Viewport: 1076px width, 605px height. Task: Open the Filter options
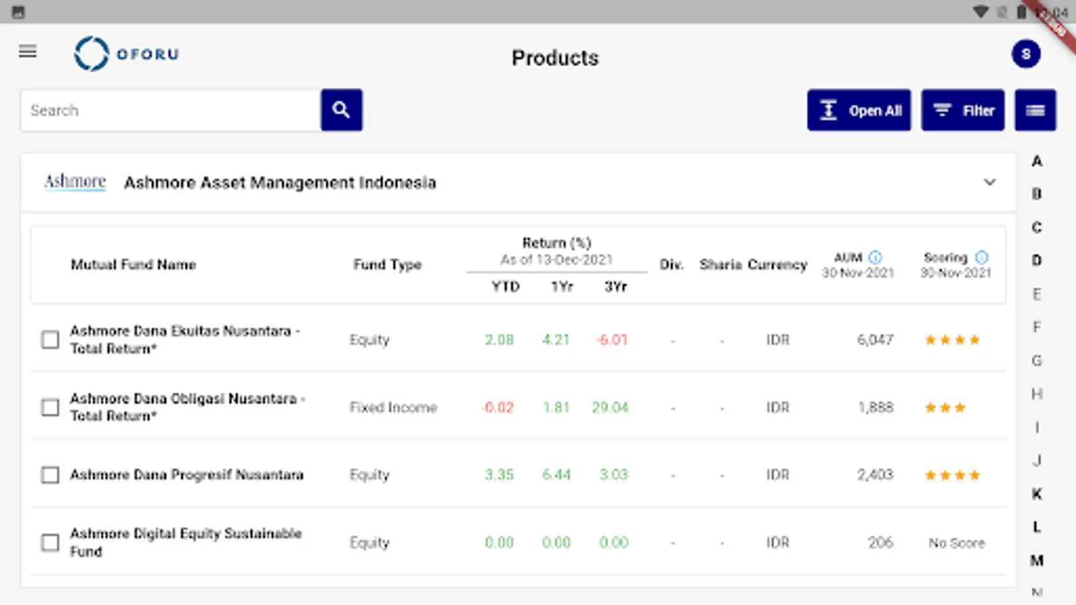(962, 110)
